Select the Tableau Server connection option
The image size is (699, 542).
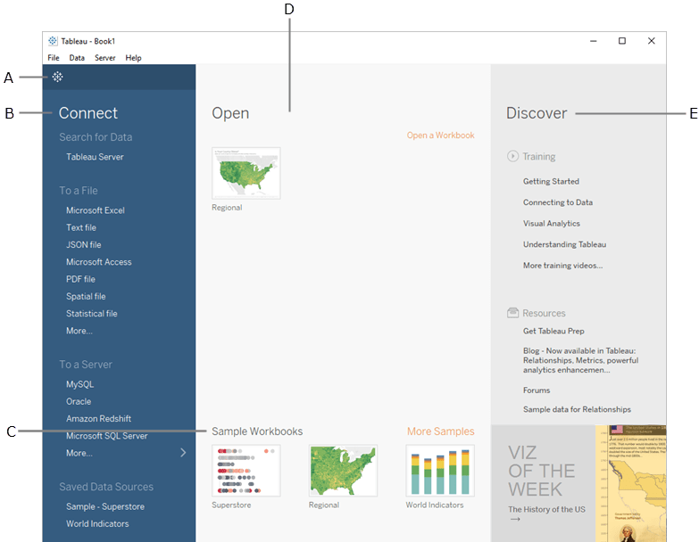coord(95,157)
